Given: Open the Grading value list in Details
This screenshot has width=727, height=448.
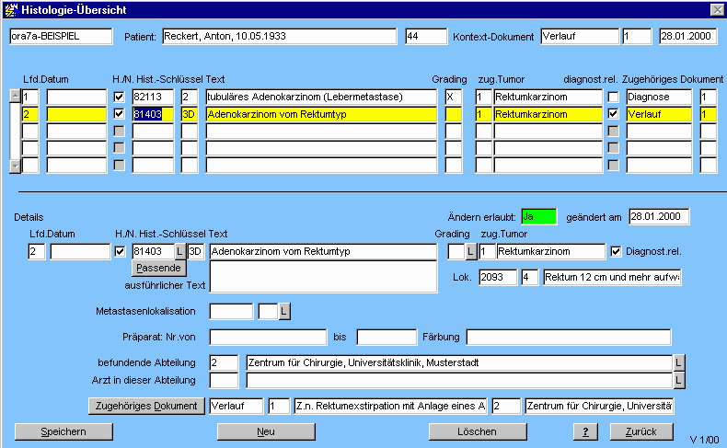Looking at the screenshot, I should coord(469,251).
